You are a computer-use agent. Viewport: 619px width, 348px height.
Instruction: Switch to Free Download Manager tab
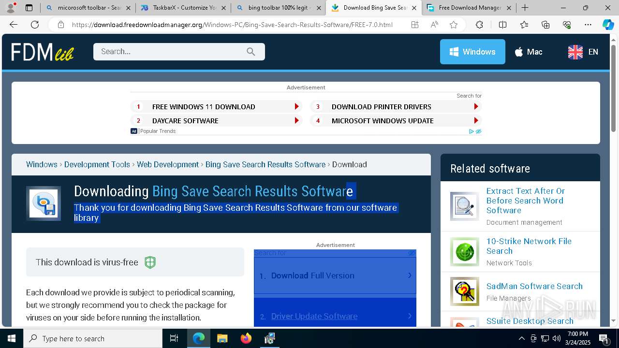point(470,8)
